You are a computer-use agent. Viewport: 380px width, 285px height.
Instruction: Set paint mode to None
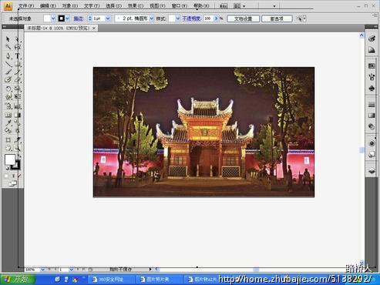(x=19, y=176)
